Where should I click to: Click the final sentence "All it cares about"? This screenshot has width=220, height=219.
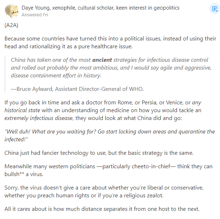click(102, 209)
